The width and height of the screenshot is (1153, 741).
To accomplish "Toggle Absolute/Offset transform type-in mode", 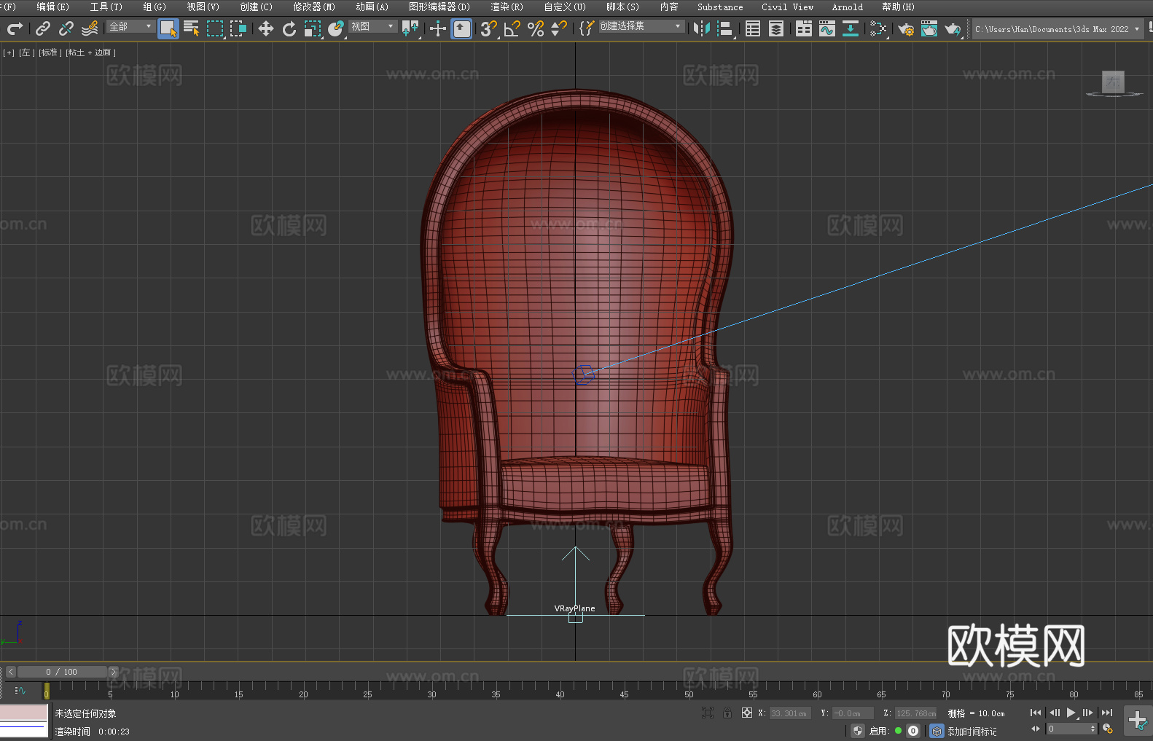I will pyautogui.click(x=747, y=713).
